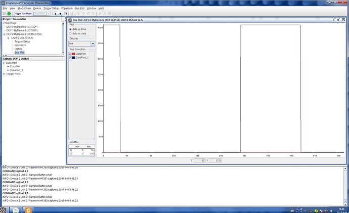This screenshot has height=213, width=349.
Task: Uncheck the DataPort bus checkbox
Action: click(70, 54)
